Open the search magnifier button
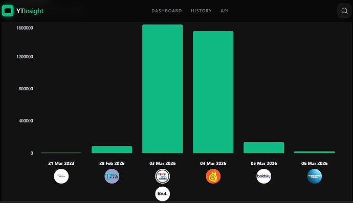The width and height of the screenshot is (353, 203). (344, 11)
